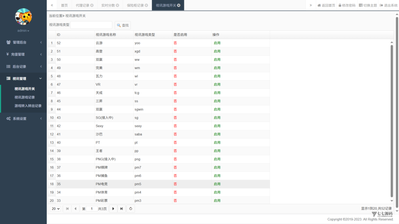Open 游戏转入转出记录 in sidebar
Screen dimensions: 399x224
tap(28, 106)
